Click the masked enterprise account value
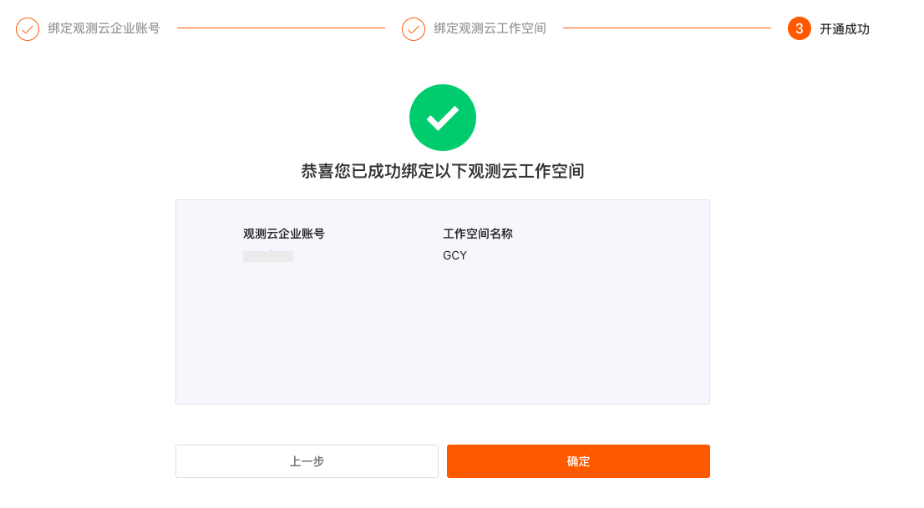924x508 pixels. [x=268, y=256]
